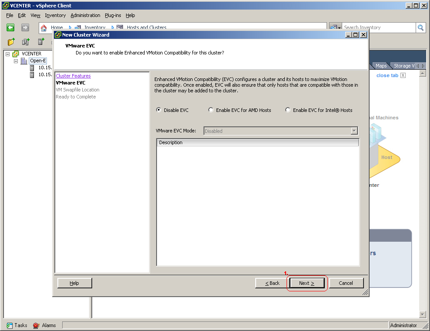Click the tab strip right arrow
The width and height of the screenshot is (430, 331).
(x=423, y=66)
